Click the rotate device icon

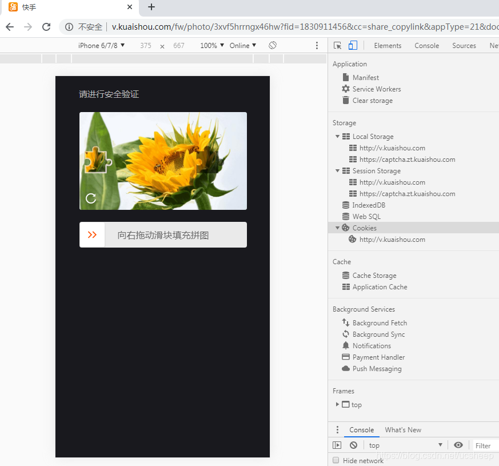coord(273,45)
